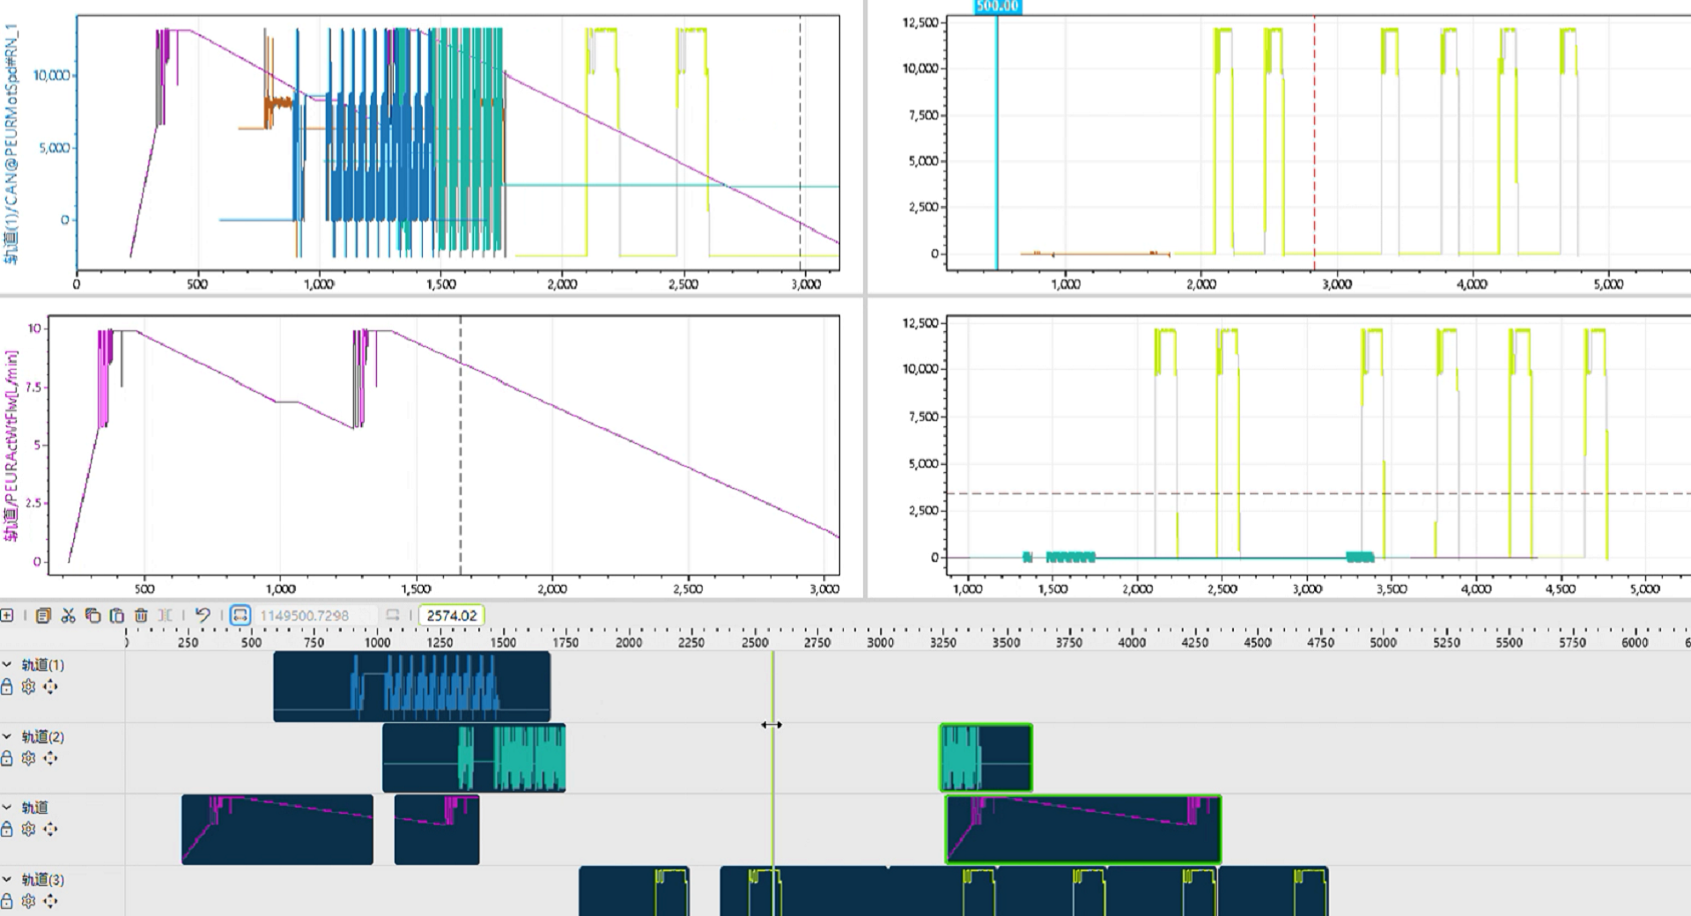Collapse the 轨道(3) track
Image resolution: width=1691 pixels, height=916 pixels.
click(7, 879)
